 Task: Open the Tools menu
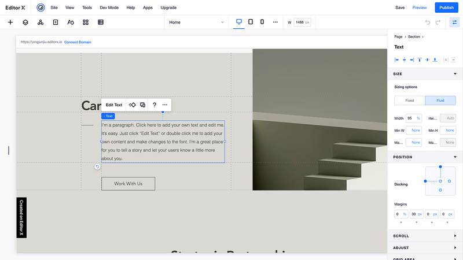(x=87, y=8)
